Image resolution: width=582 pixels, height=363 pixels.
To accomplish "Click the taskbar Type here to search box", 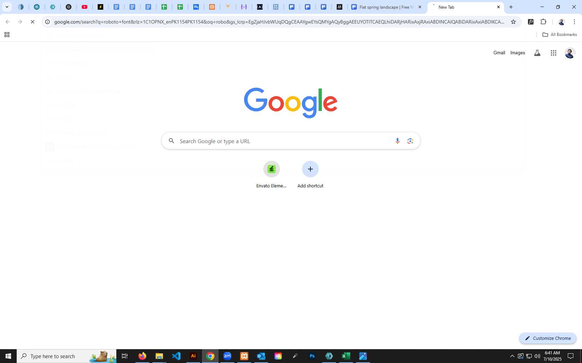I will pyautogui.click(x=67, y=356).
